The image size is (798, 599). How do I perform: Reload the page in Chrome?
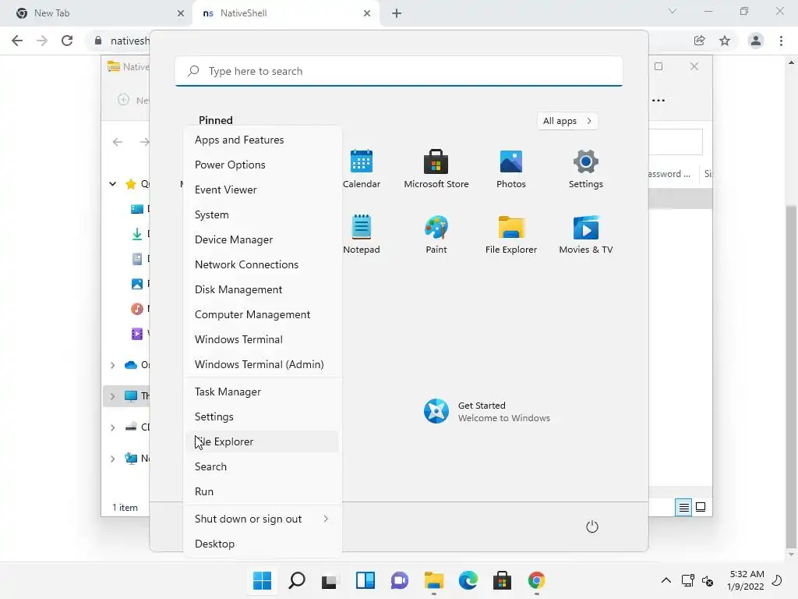[x=67, y=41]
